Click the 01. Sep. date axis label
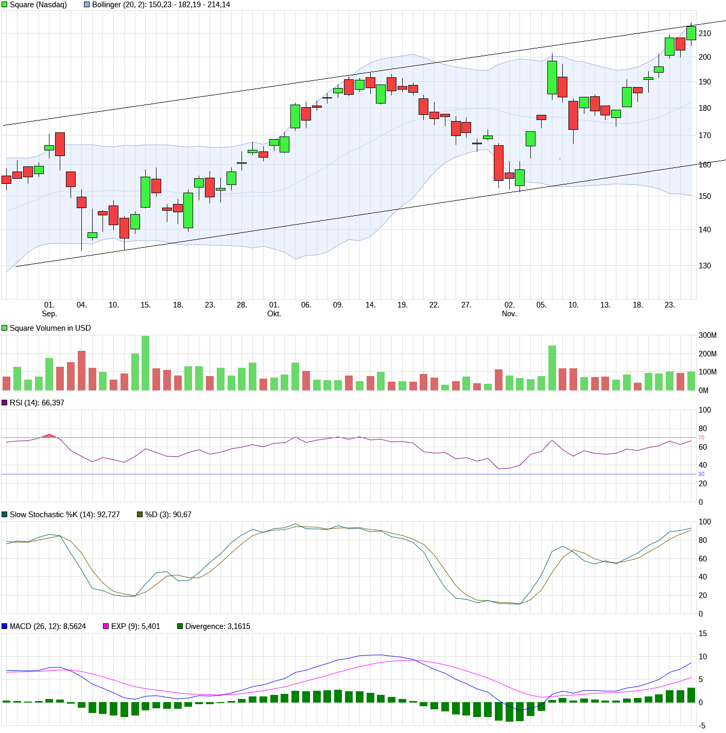 (x=49, y=309)
